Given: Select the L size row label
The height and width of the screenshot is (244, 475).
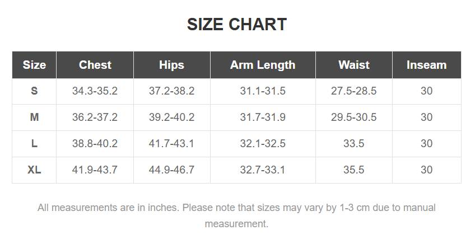Looking at the screenshot, I should tap(34, 144).
